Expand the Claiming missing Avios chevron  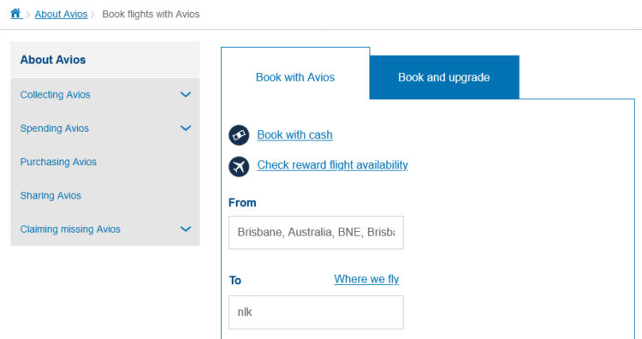[186, 229]
